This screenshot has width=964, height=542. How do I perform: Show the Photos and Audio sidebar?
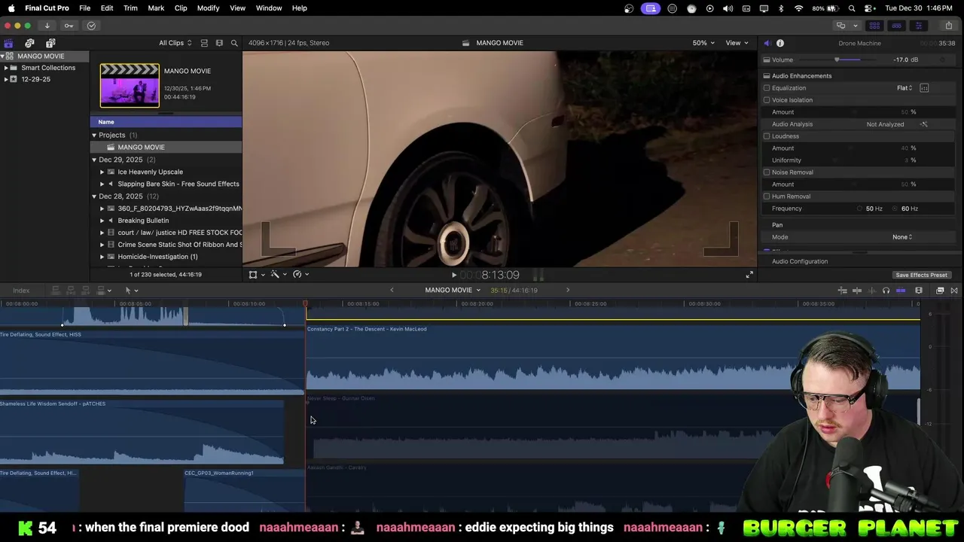click(x=29, y=43)
